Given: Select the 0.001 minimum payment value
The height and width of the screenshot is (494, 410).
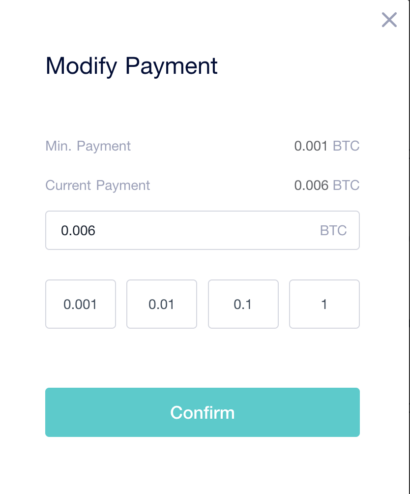Looking at the screenshot, I should click(x=311, y=146).
